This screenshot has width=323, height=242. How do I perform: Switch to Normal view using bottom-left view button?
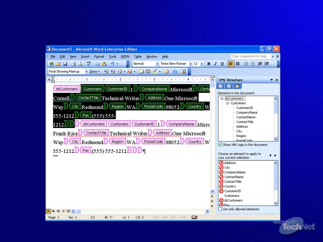[48, 211]
